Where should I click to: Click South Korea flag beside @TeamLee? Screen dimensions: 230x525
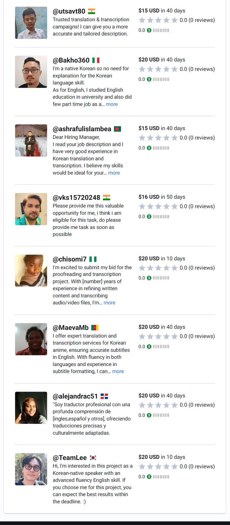(x=93, y=458)
